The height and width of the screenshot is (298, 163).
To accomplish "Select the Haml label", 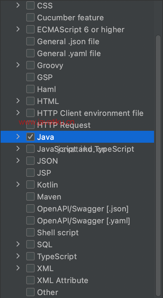I will 47,89.
